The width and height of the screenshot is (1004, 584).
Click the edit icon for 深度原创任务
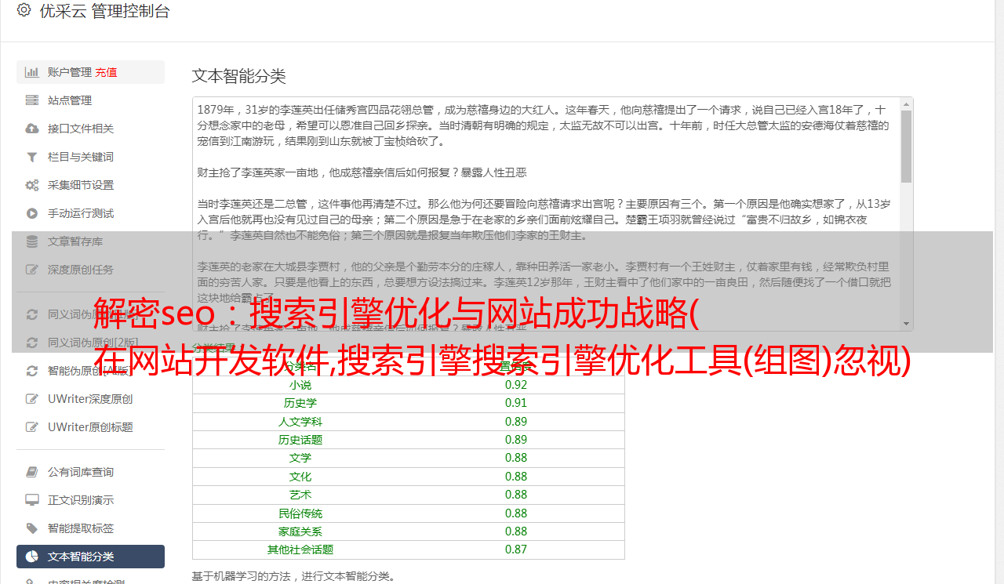(32, 270)
